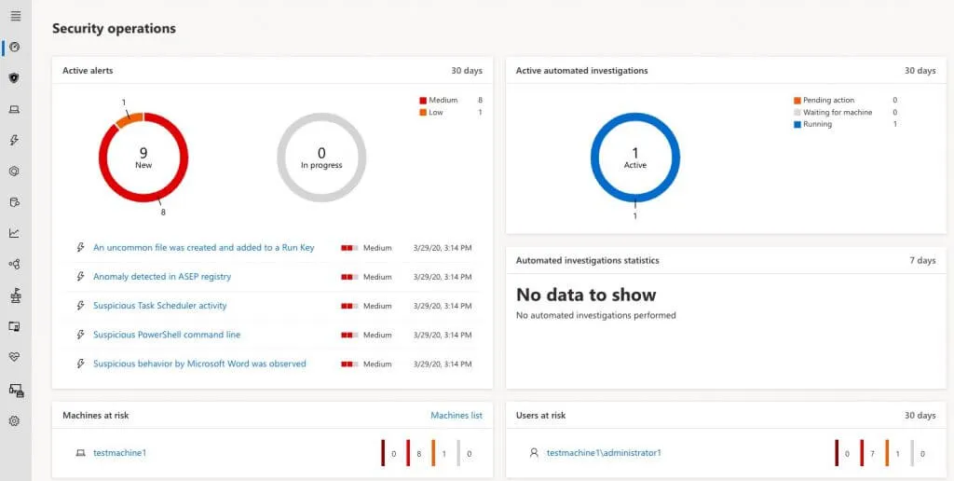Open 'An uncommon file was created' alert

tap(203, 248)
